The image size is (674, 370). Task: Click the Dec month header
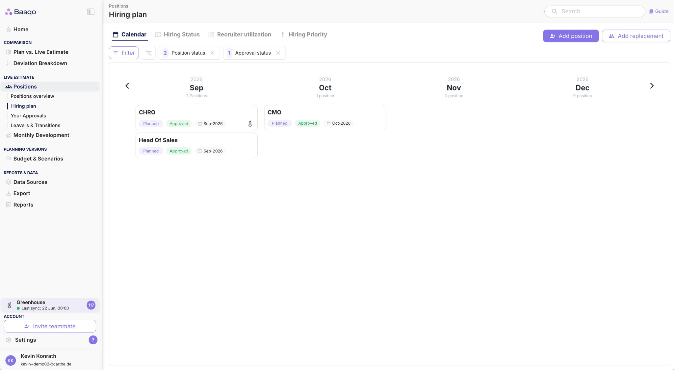coord(583,87)
